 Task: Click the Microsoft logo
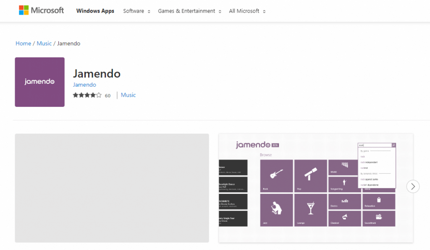pos(41,10)
